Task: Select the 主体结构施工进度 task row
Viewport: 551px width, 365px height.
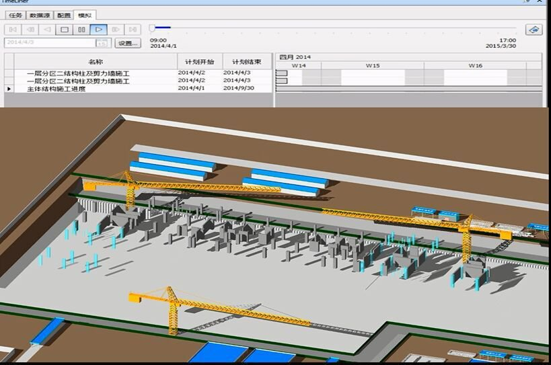Action: [139, 89]
